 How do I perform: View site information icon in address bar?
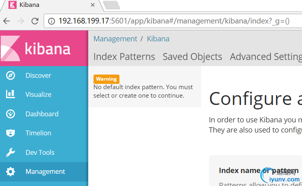pyautogui.click(x=51, y=21)
